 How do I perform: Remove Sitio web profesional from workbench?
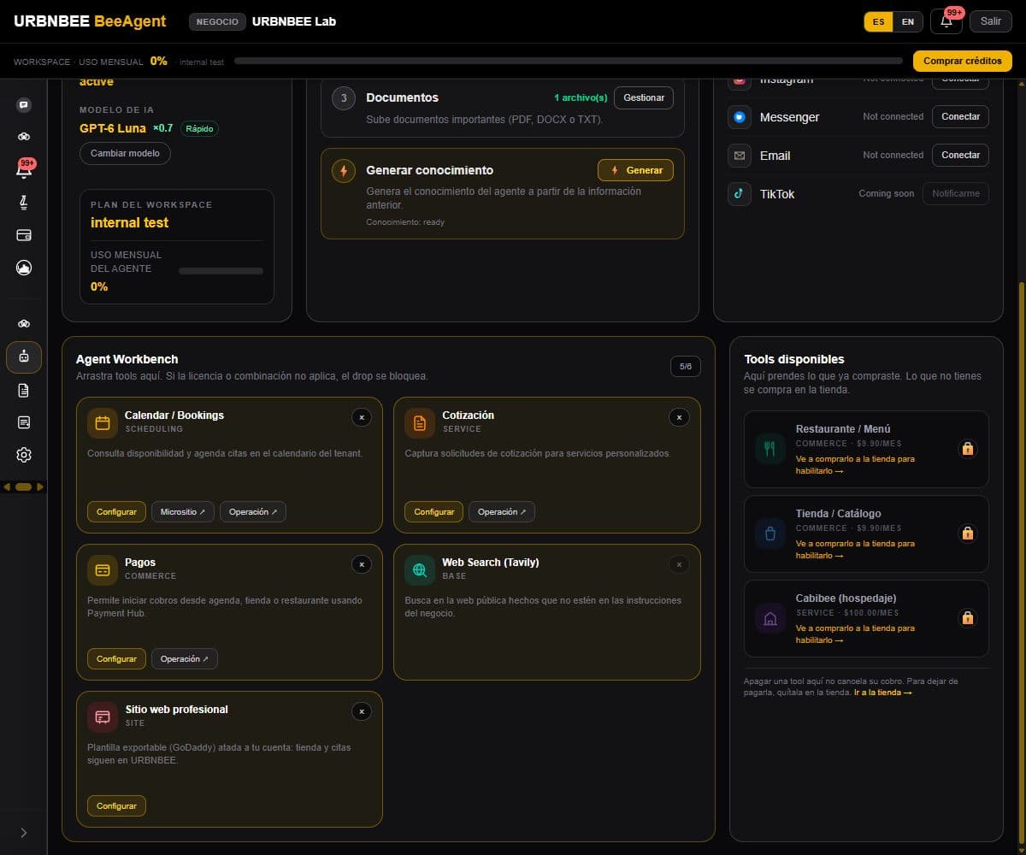[362, 711]
